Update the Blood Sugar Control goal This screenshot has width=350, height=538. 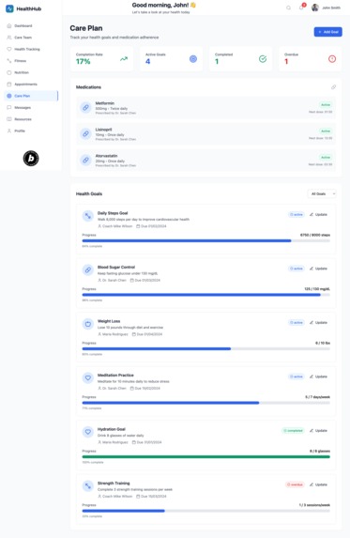318,269
